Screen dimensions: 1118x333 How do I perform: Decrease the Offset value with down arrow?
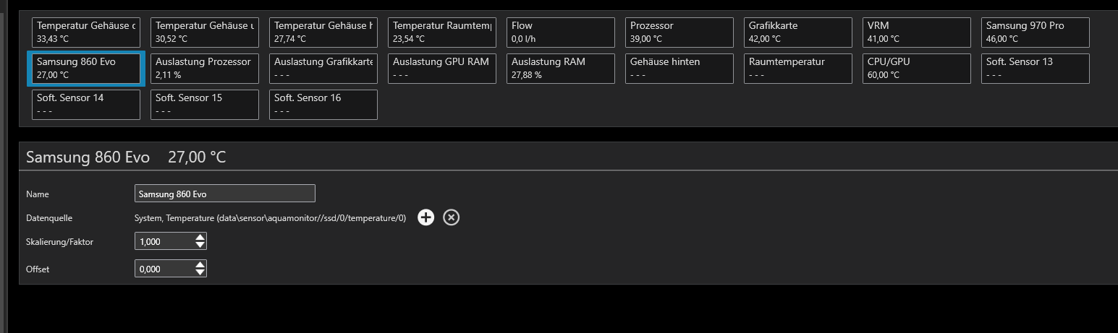point(200,272)
